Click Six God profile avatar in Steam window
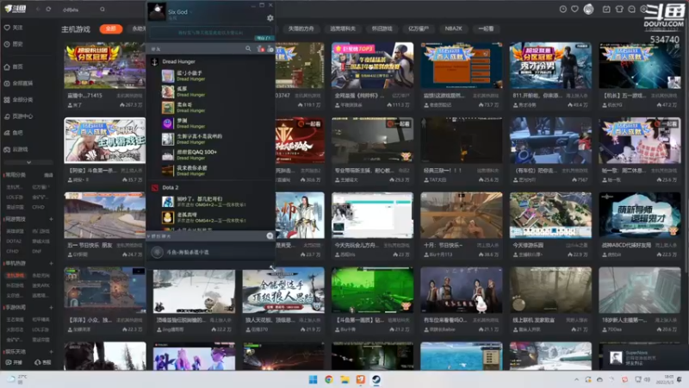The height and width of the screenshot is (388, 689). point(157,12)
